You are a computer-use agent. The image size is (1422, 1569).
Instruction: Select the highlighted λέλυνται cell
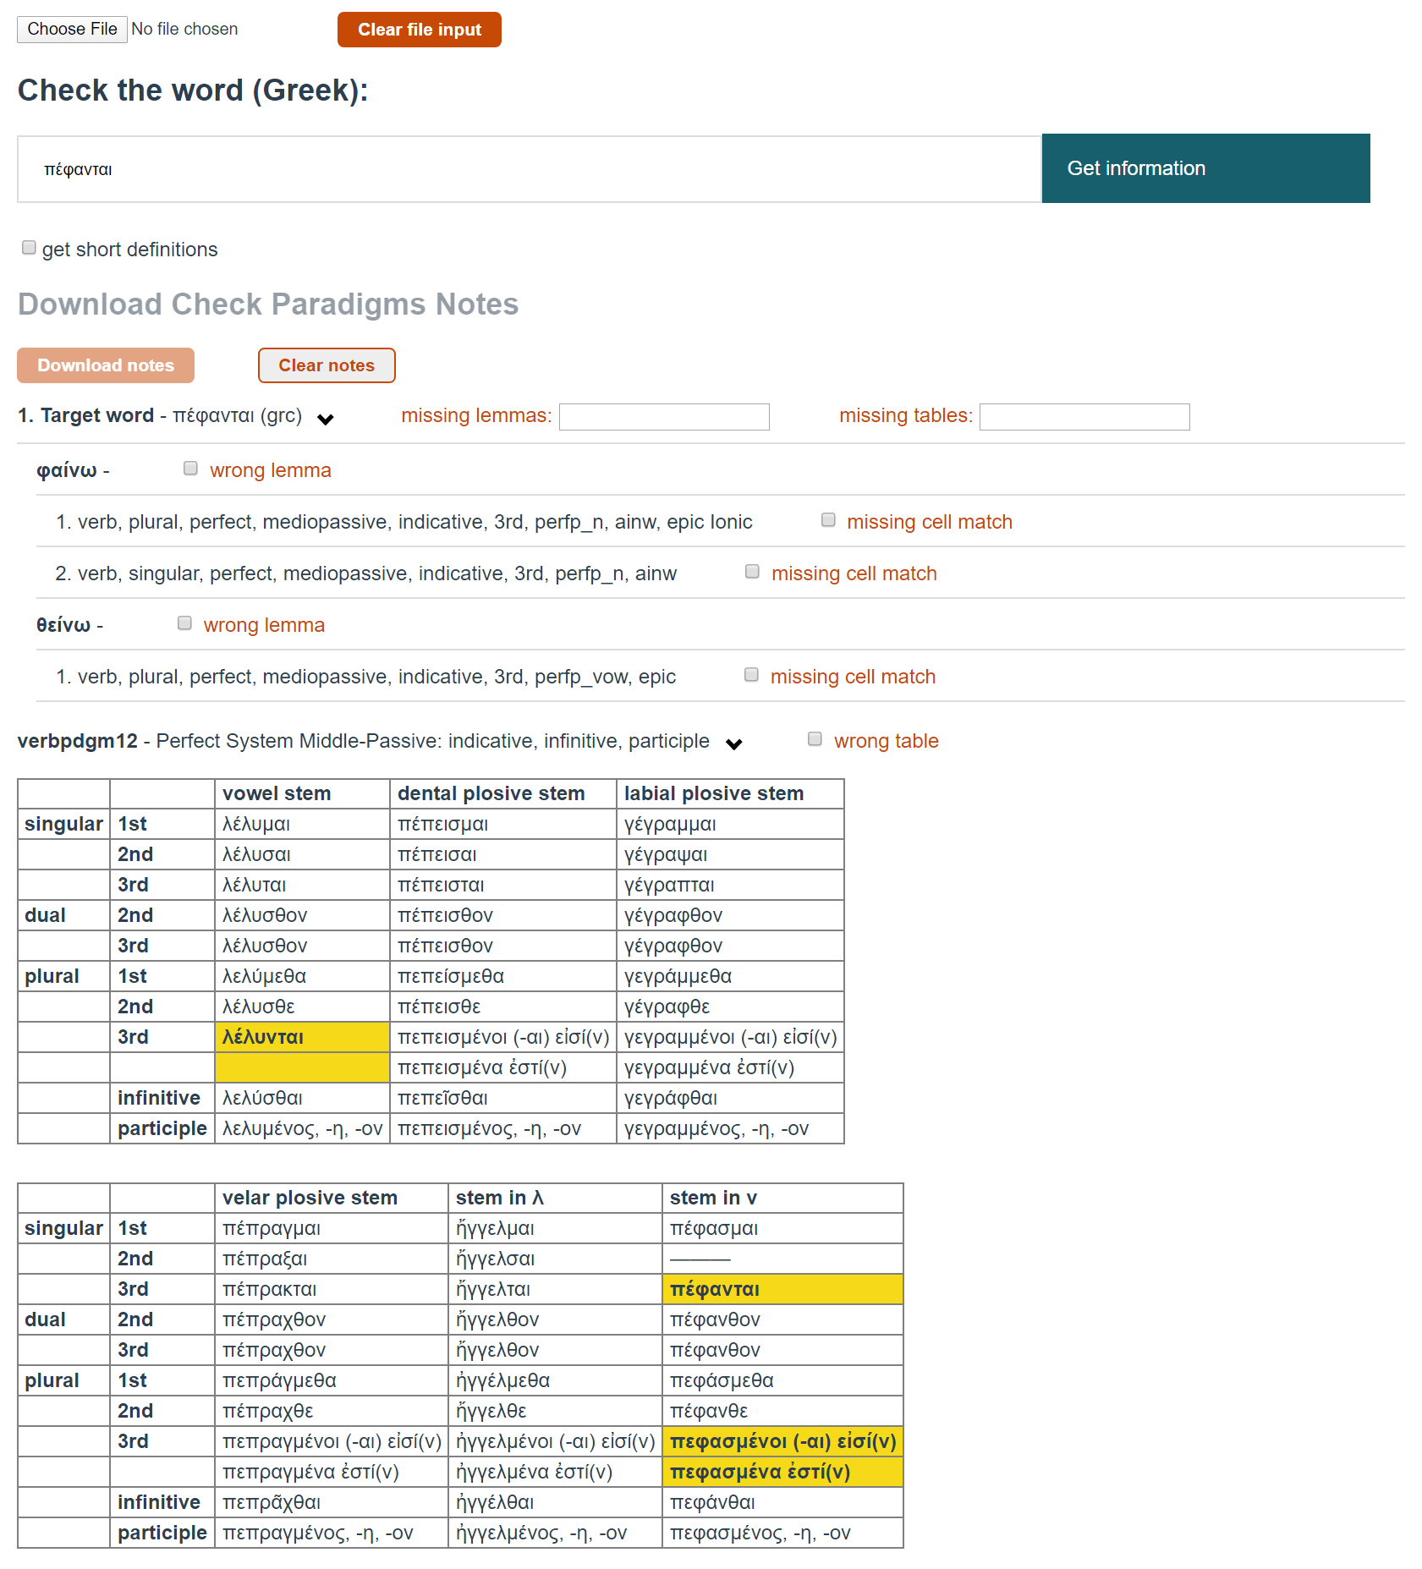302,1036
